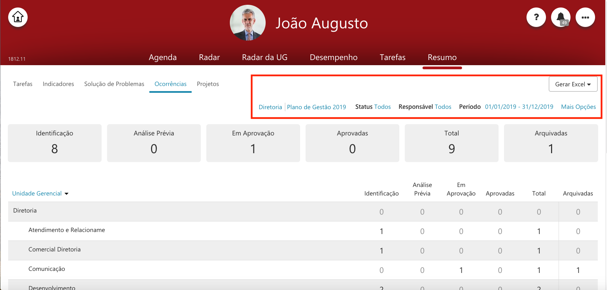Image resolution: width=607 pixels, height=290 pixels.
Task: Select the Comunicação row
Action: [303, 270]
